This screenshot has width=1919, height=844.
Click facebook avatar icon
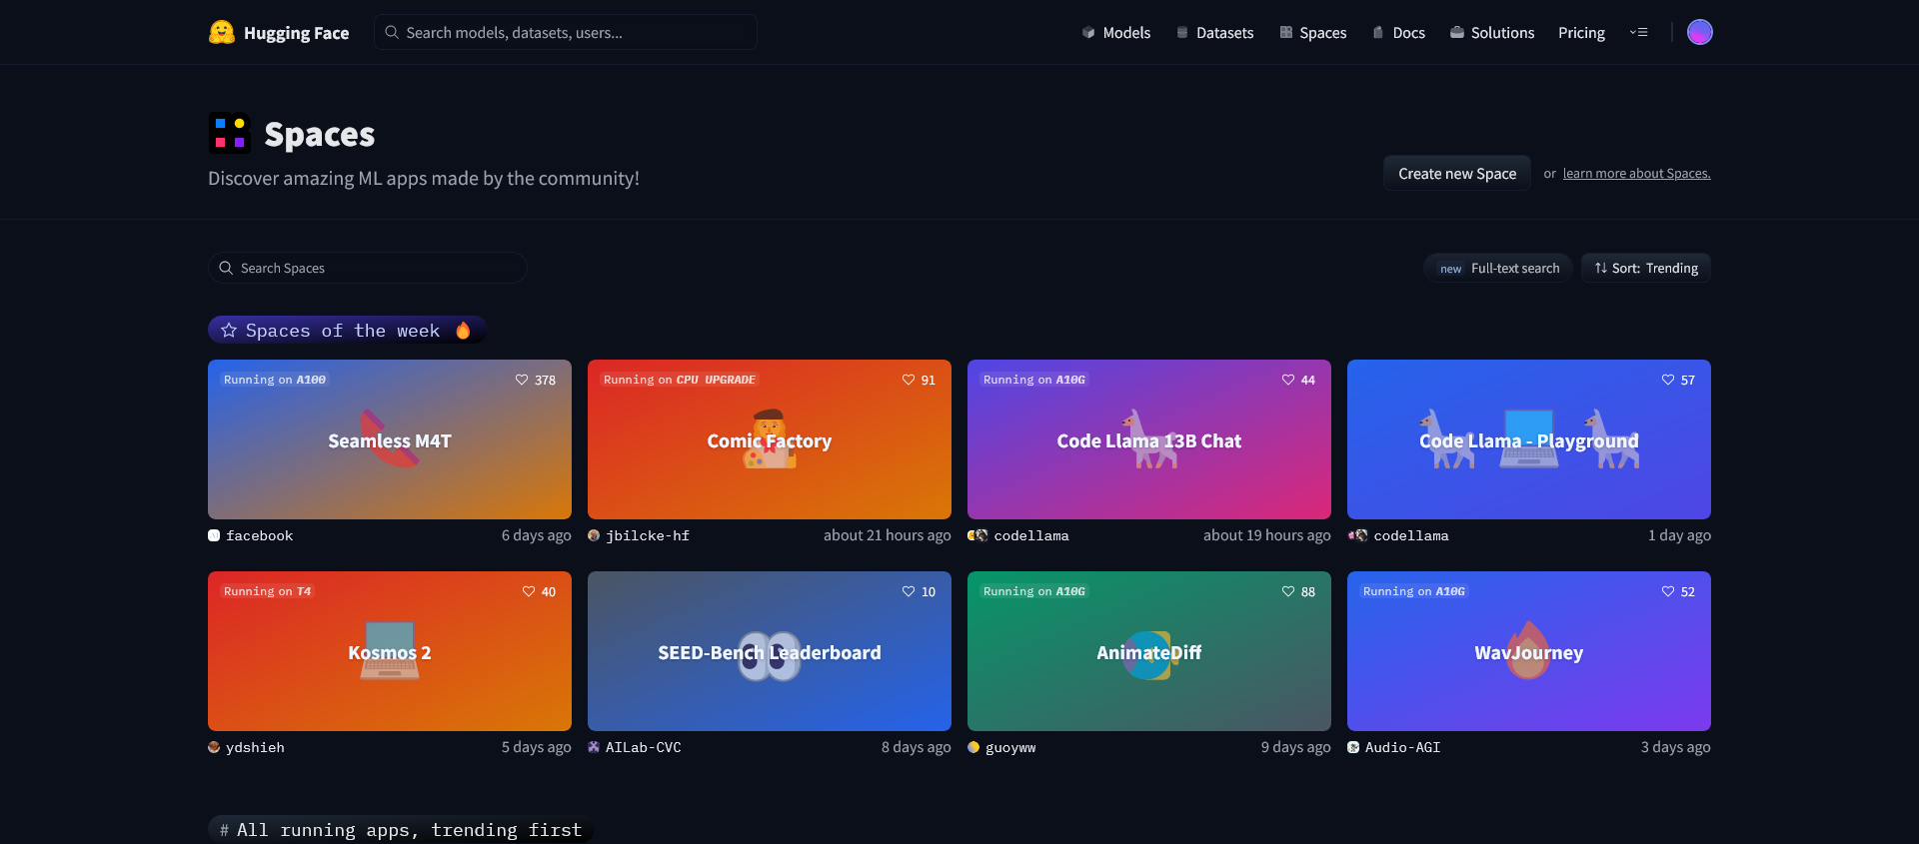[x=214, y=535]
